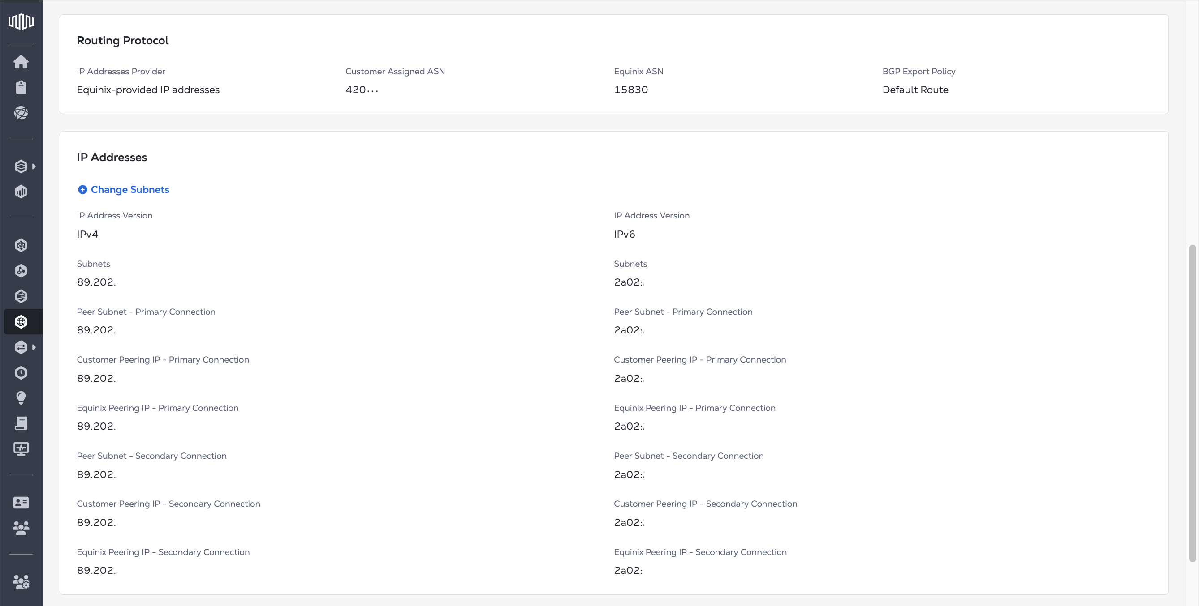
Task: Click the clock hexagon sidebar icon
Action: pos(21,372)
